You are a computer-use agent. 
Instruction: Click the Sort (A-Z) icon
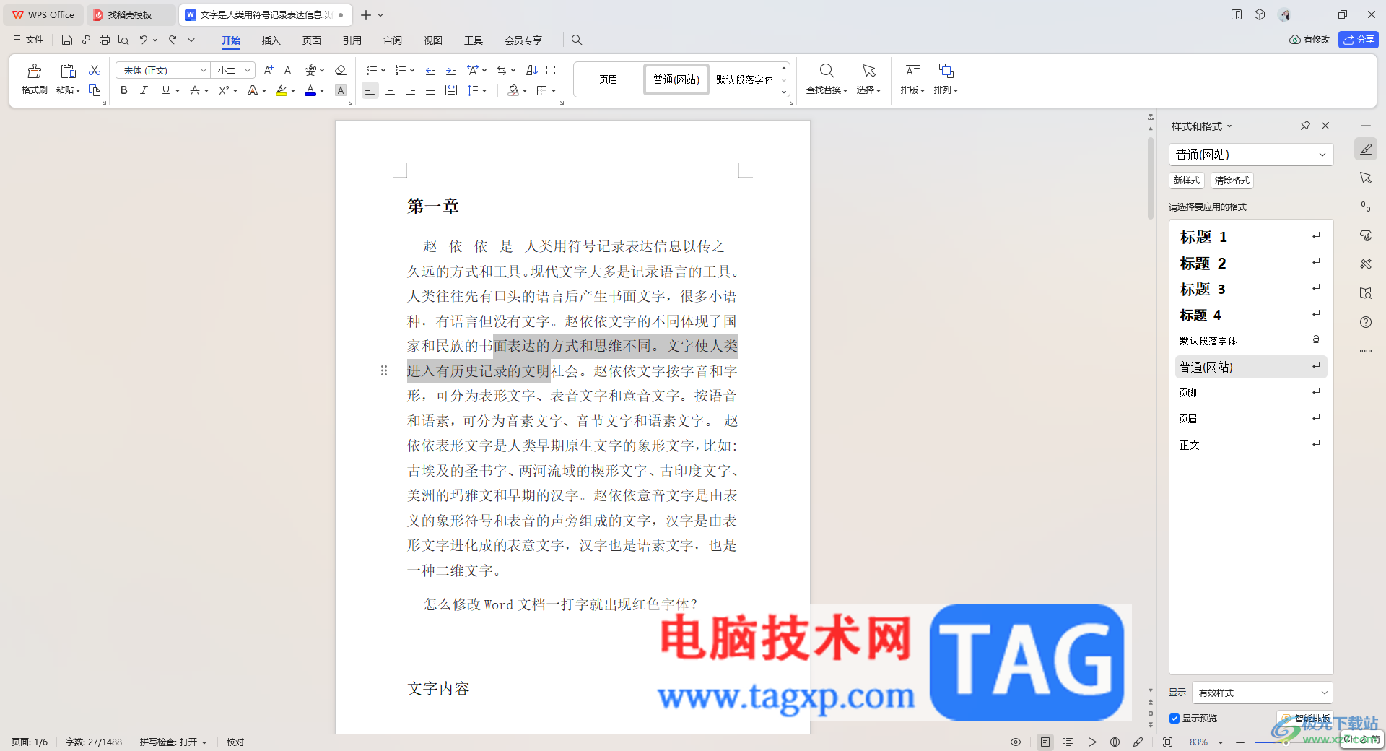pyautogui.click(x=532, y=70)
